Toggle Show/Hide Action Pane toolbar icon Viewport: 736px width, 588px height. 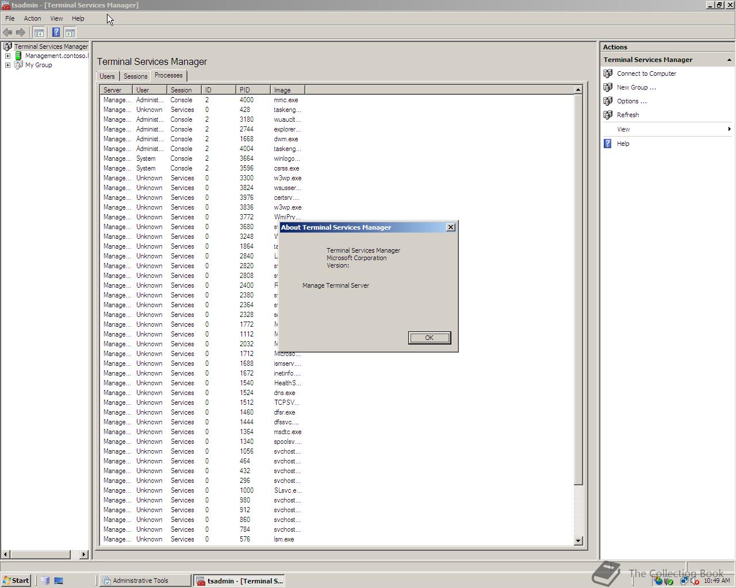point(70,32)
